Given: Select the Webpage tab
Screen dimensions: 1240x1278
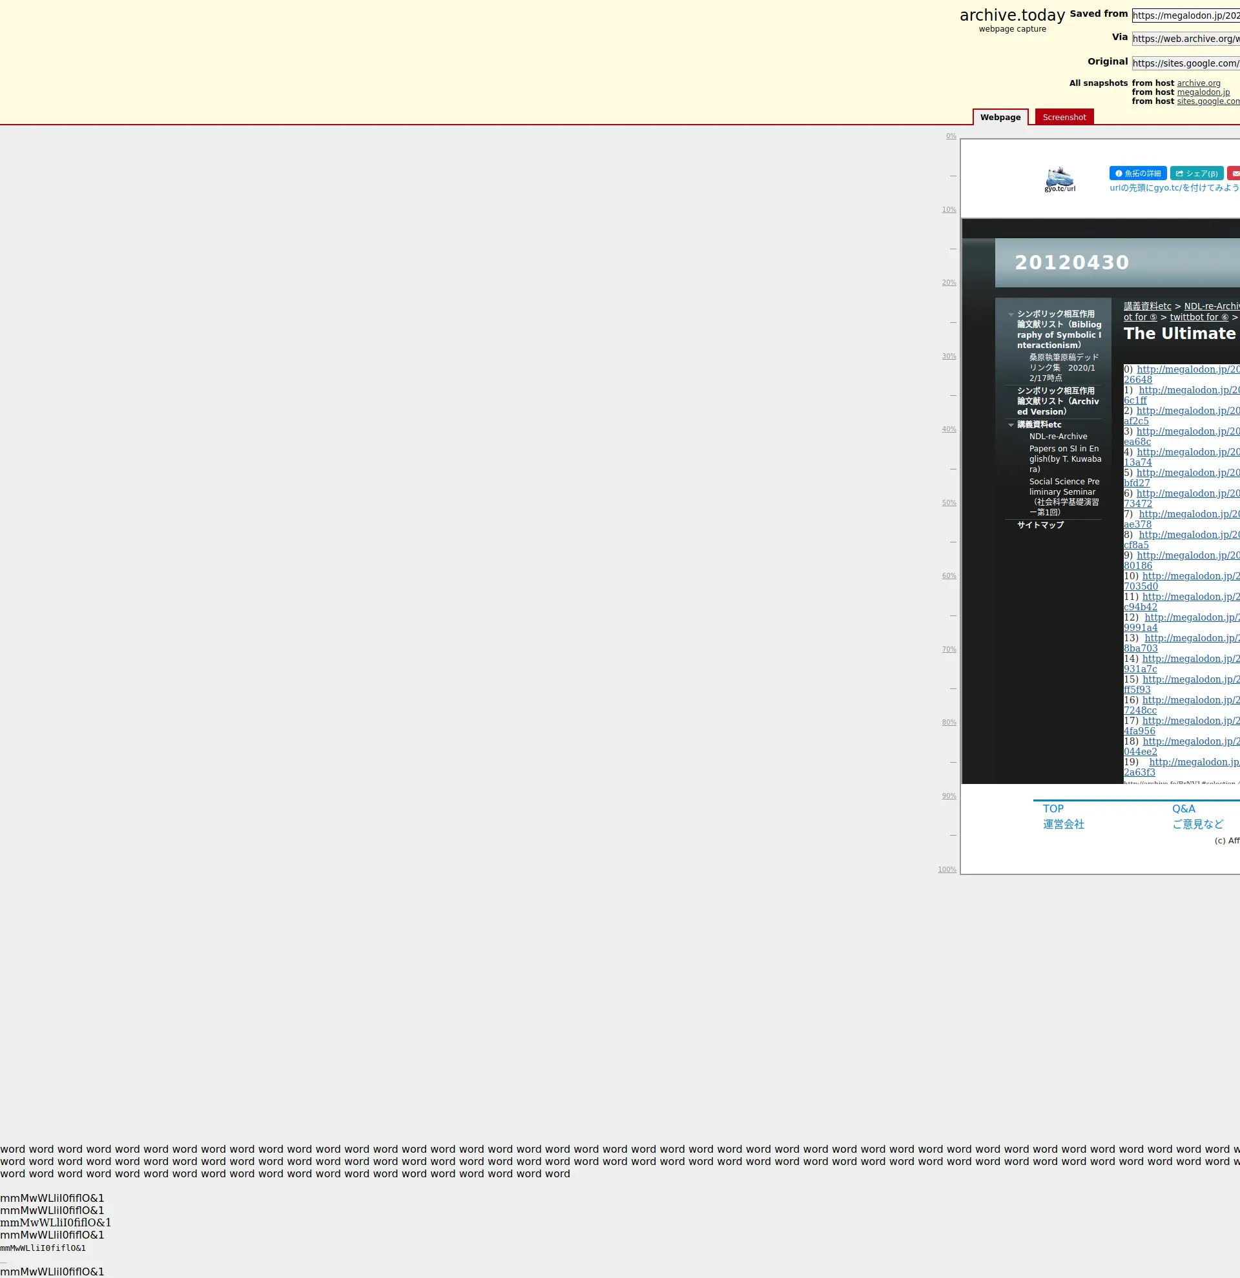Looking at the screenshot, I should 1000,118.
